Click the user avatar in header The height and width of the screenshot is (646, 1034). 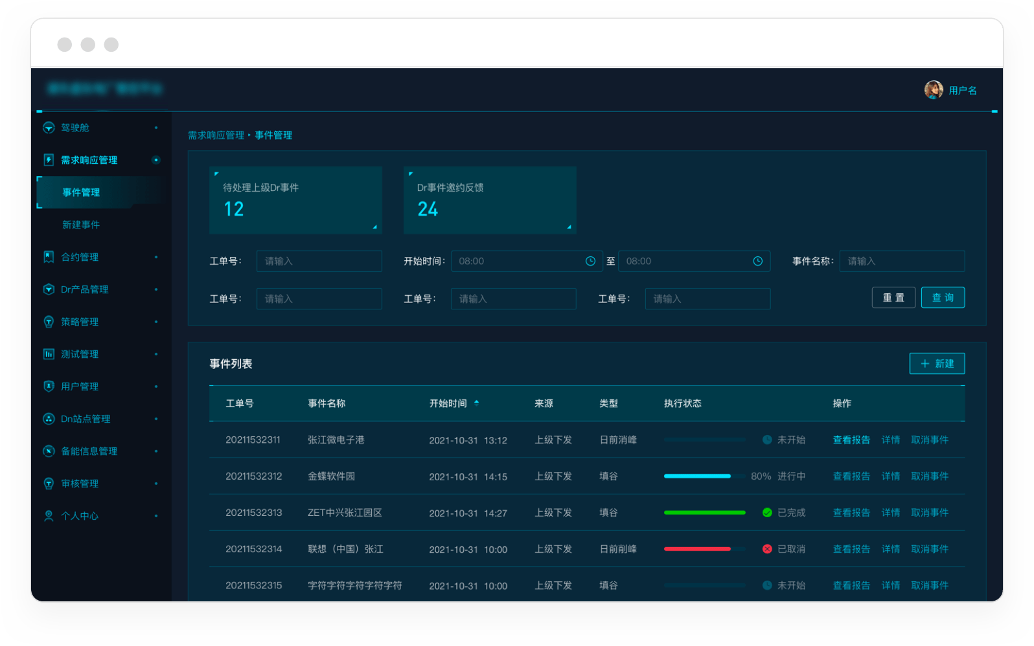pos(933,90)
